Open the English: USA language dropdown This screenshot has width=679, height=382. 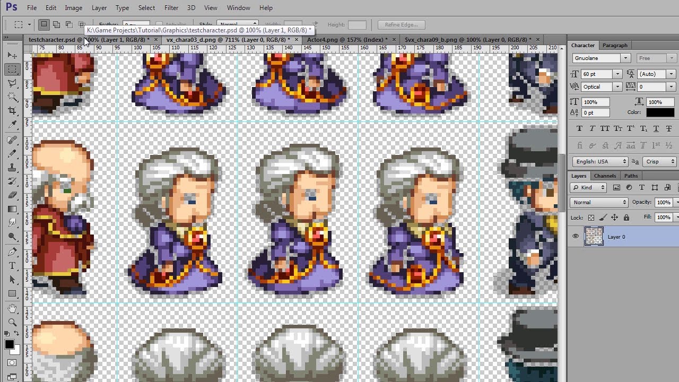(x=600, y=161)
